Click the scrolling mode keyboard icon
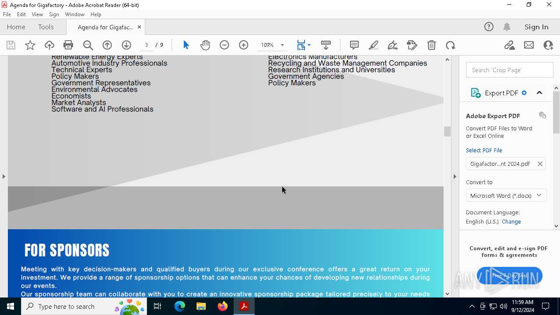 point(326,45)
